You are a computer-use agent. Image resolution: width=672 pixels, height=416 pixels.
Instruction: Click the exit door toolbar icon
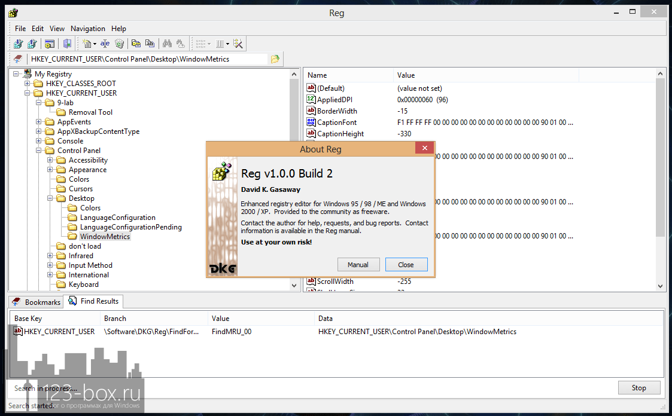tap(67, 44)
